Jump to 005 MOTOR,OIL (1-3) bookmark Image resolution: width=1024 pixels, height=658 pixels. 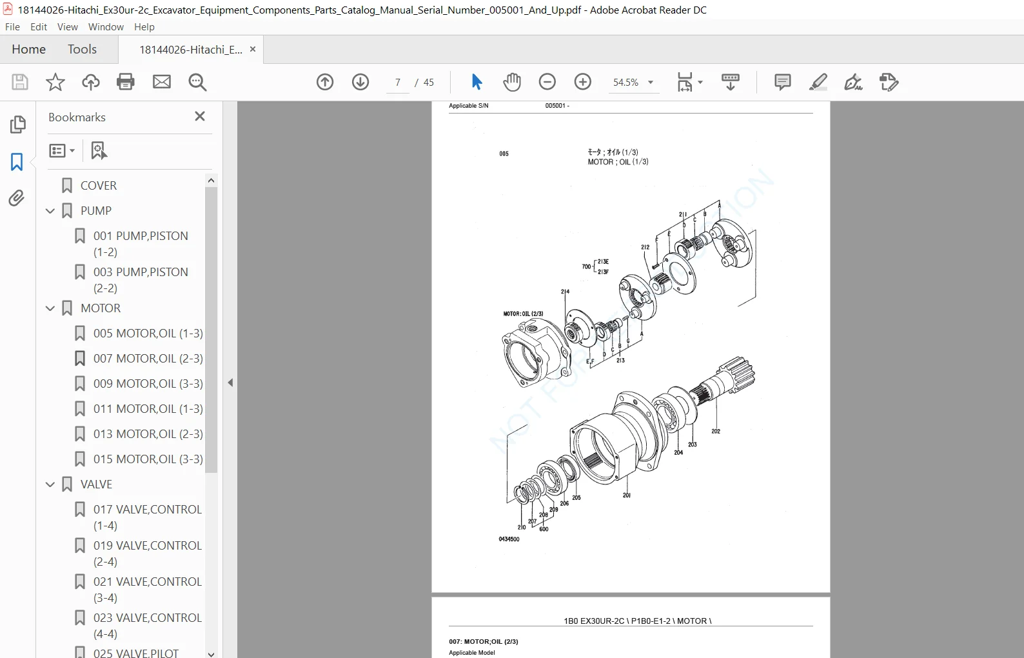tap(148, 334)
